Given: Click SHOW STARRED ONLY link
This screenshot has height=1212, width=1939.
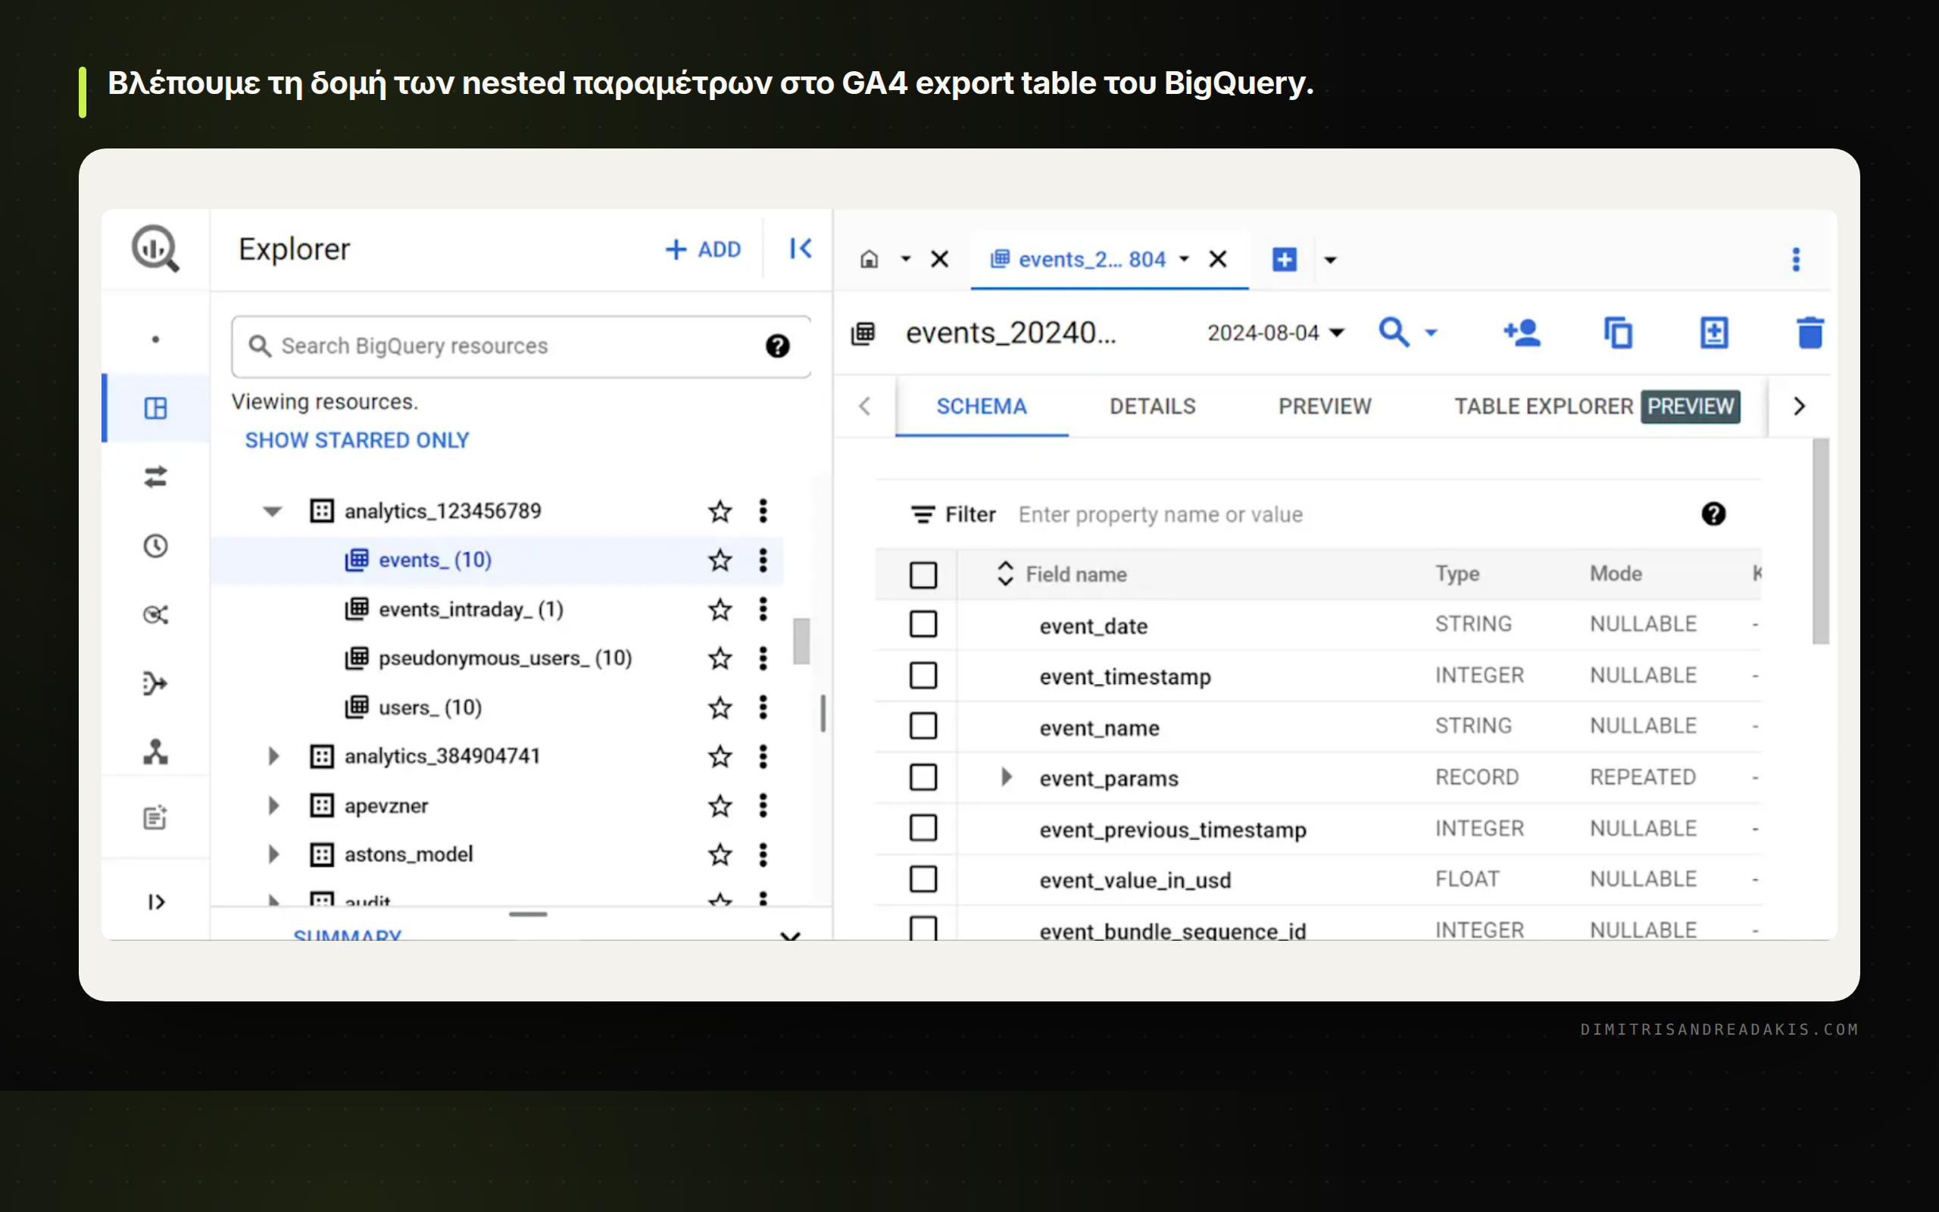Looking at the screenshot, I should (358, 440).
